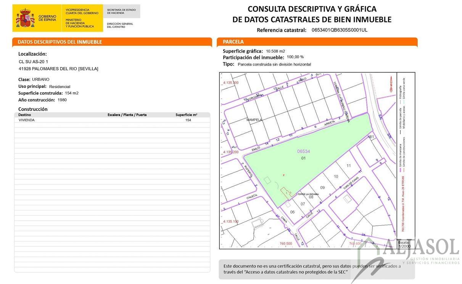This screenshot has height=284, width=462.
Task: Click the 'Referencia catastral:' label
Action: (x=282, y=30)
